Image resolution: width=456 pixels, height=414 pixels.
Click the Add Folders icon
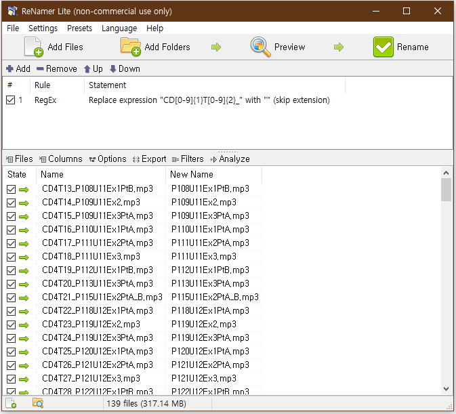(131, 47)
